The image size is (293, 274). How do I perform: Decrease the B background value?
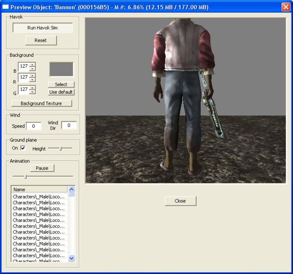click(33, 69)
